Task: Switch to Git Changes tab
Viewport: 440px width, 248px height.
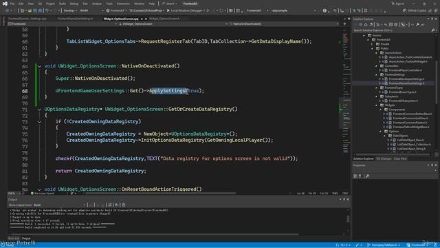Action: pos(384,158)
